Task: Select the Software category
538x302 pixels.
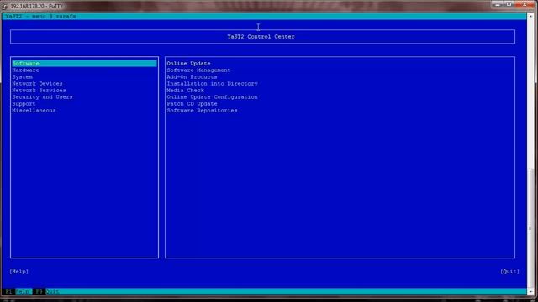Action: 84,64
